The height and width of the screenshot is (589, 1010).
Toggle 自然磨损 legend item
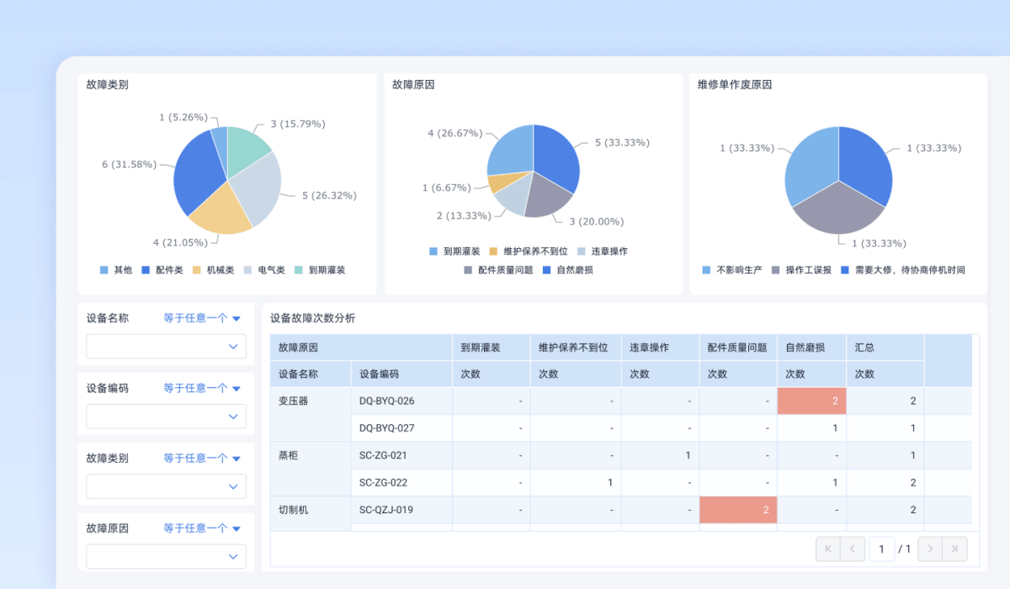click(x=568, y=270)
